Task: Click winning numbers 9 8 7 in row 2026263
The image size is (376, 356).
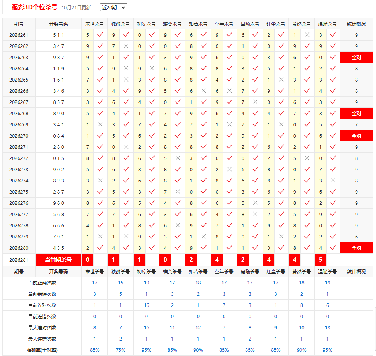Action: click(59, 57)
